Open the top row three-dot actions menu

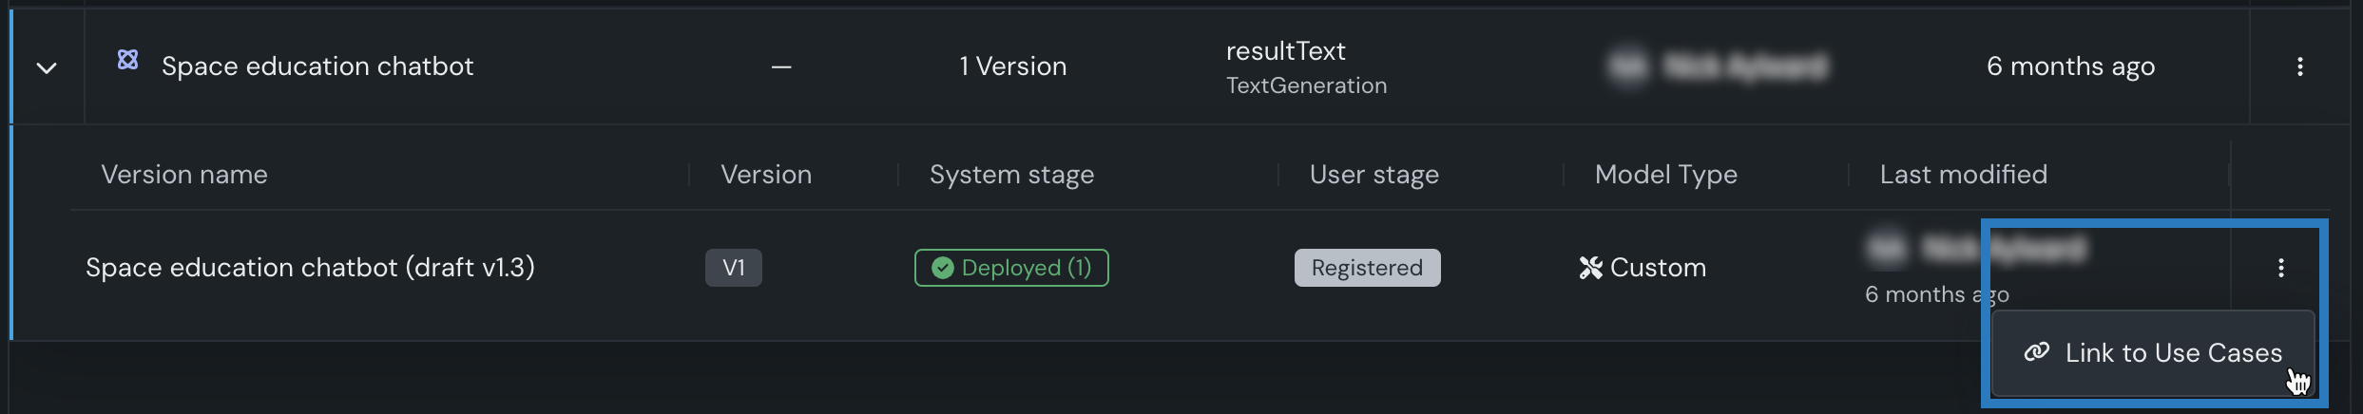tap(2299, 66)
